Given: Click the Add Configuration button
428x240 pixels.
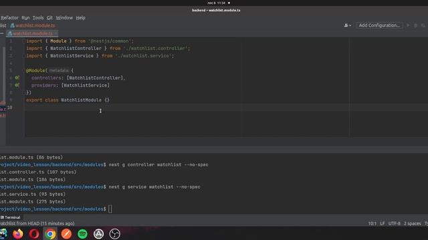Looking at the screenshot, I should pos(379,25).
